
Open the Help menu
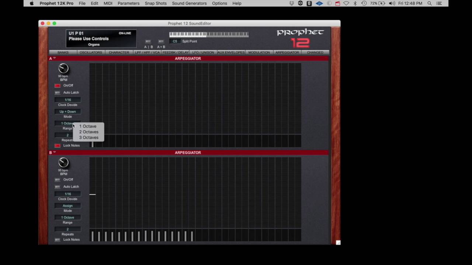pyautogui.click(x=237, y=3)
